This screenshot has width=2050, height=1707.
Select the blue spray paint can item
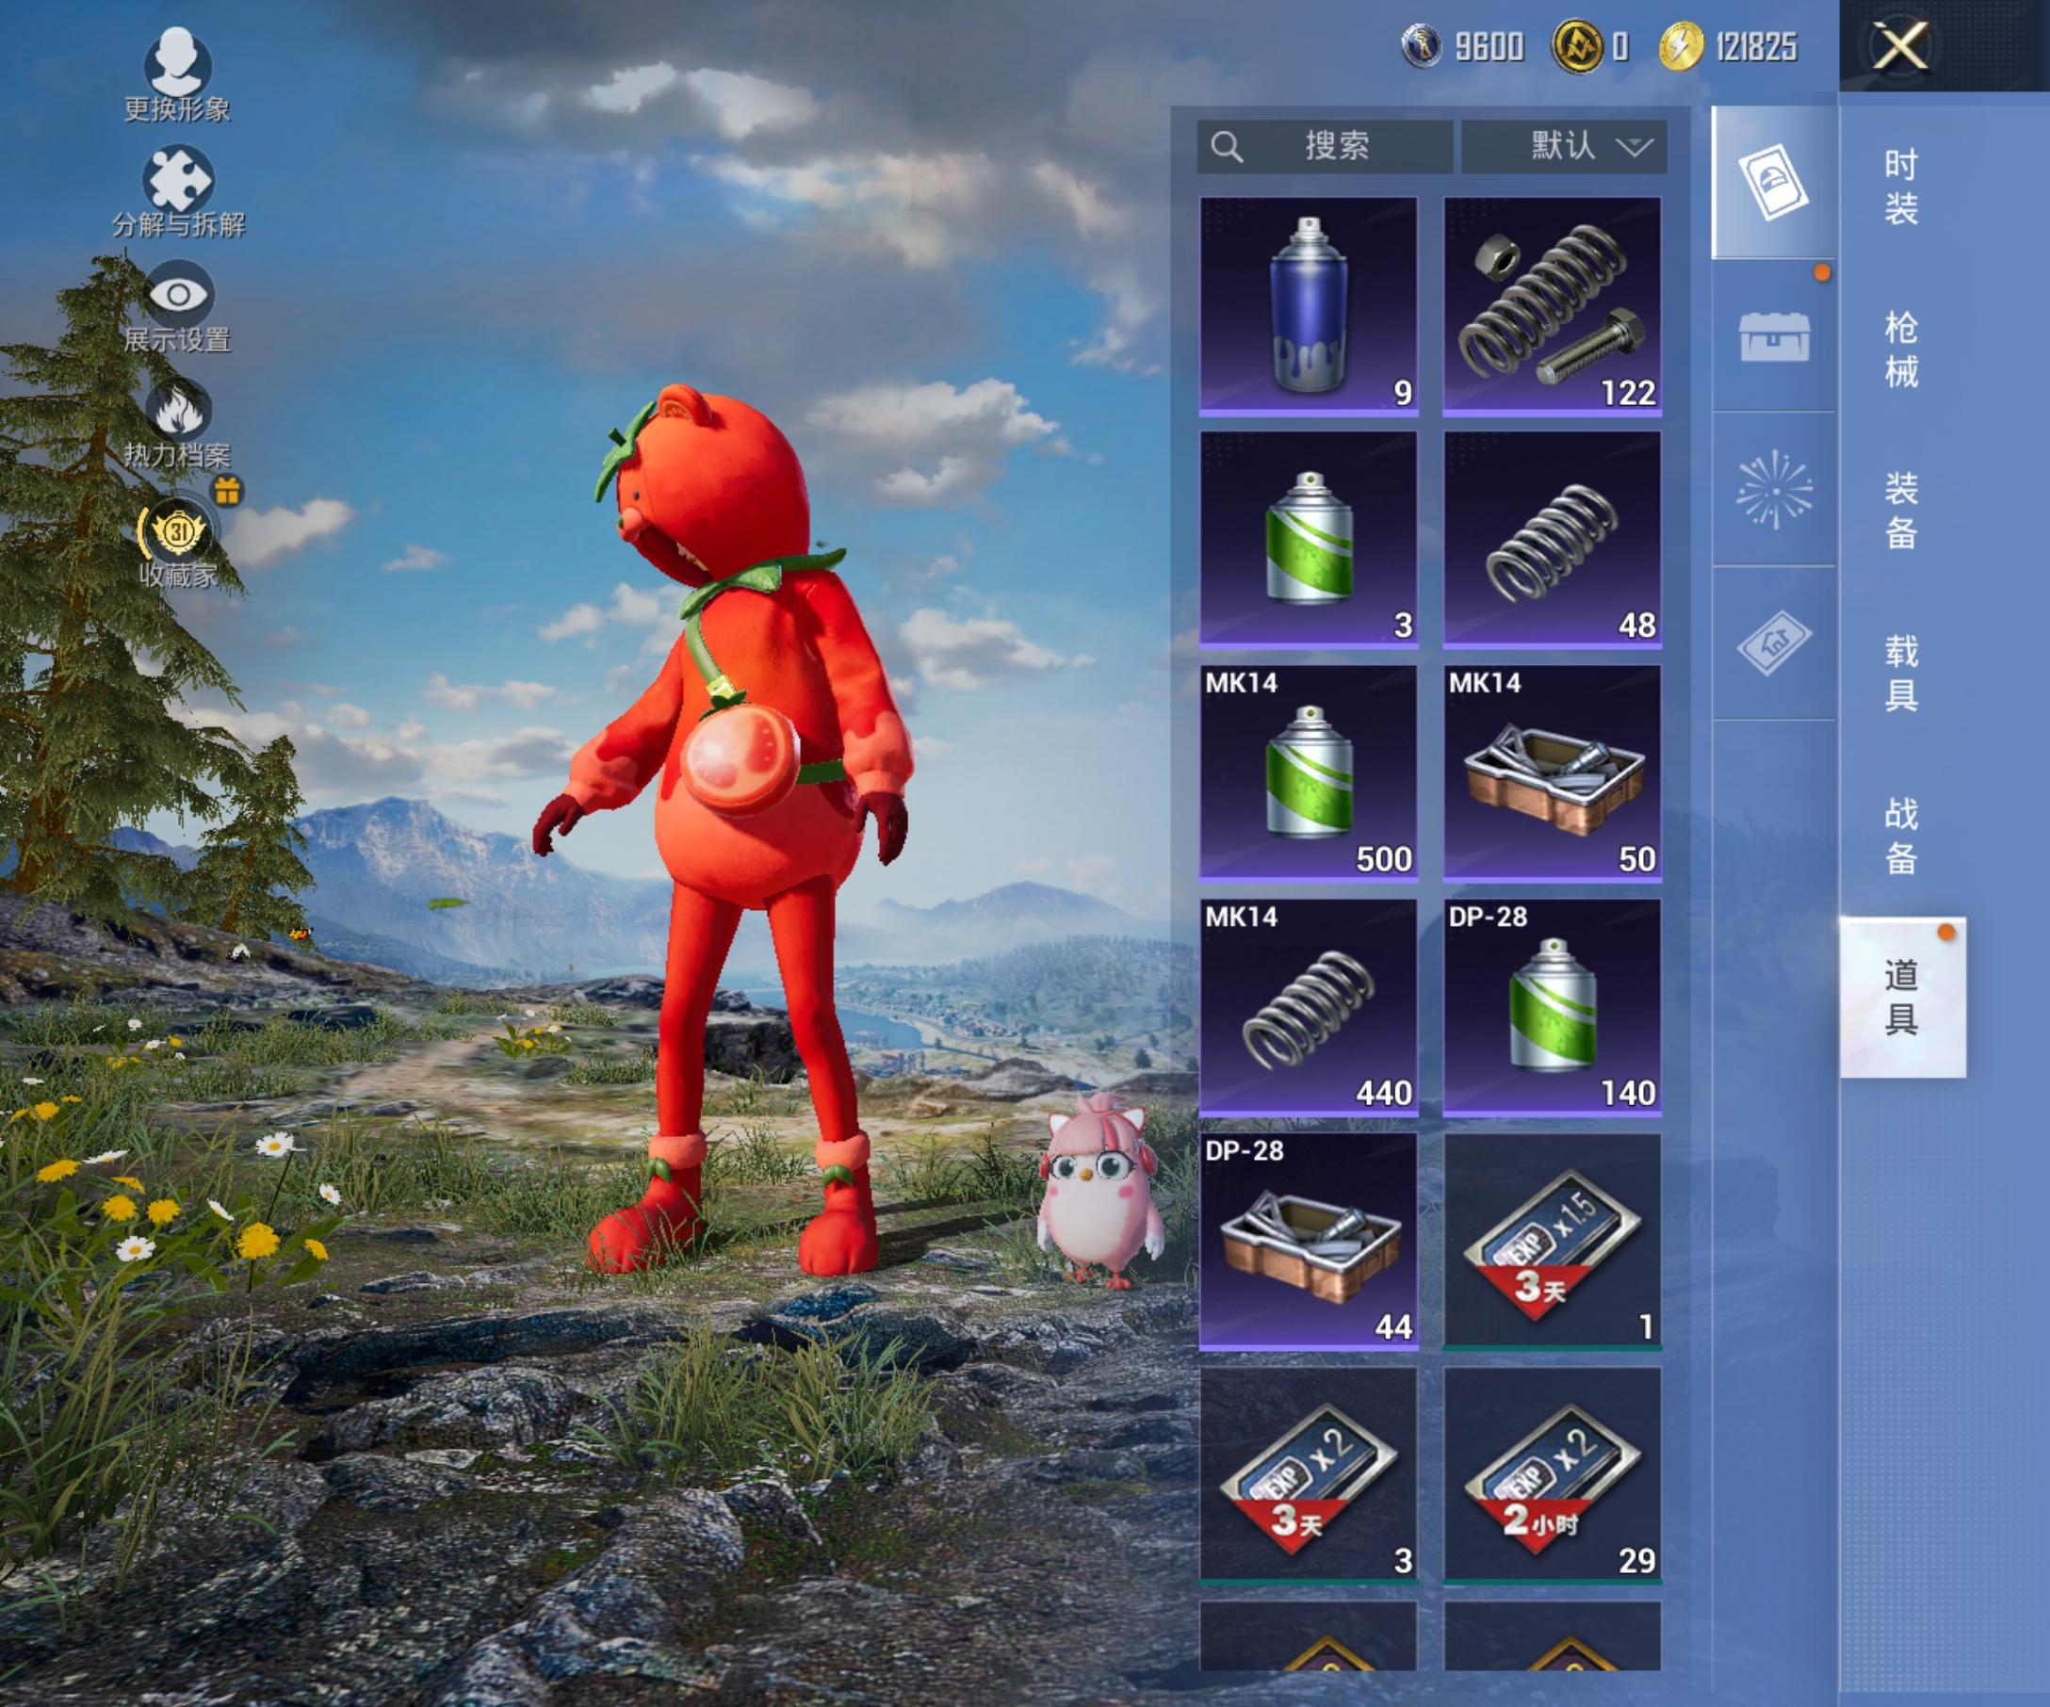[x=1307, y=306]
